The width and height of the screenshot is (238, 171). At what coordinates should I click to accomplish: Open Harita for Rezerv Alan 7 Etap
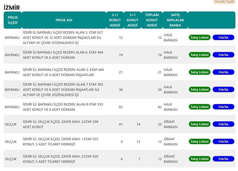pos(224,89)
